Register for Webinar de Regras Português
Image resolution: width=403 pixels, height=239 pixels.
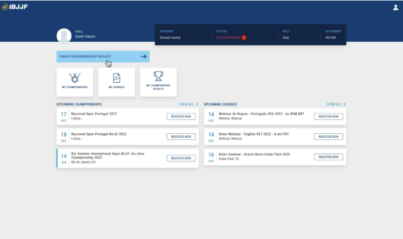click(329, 117)
